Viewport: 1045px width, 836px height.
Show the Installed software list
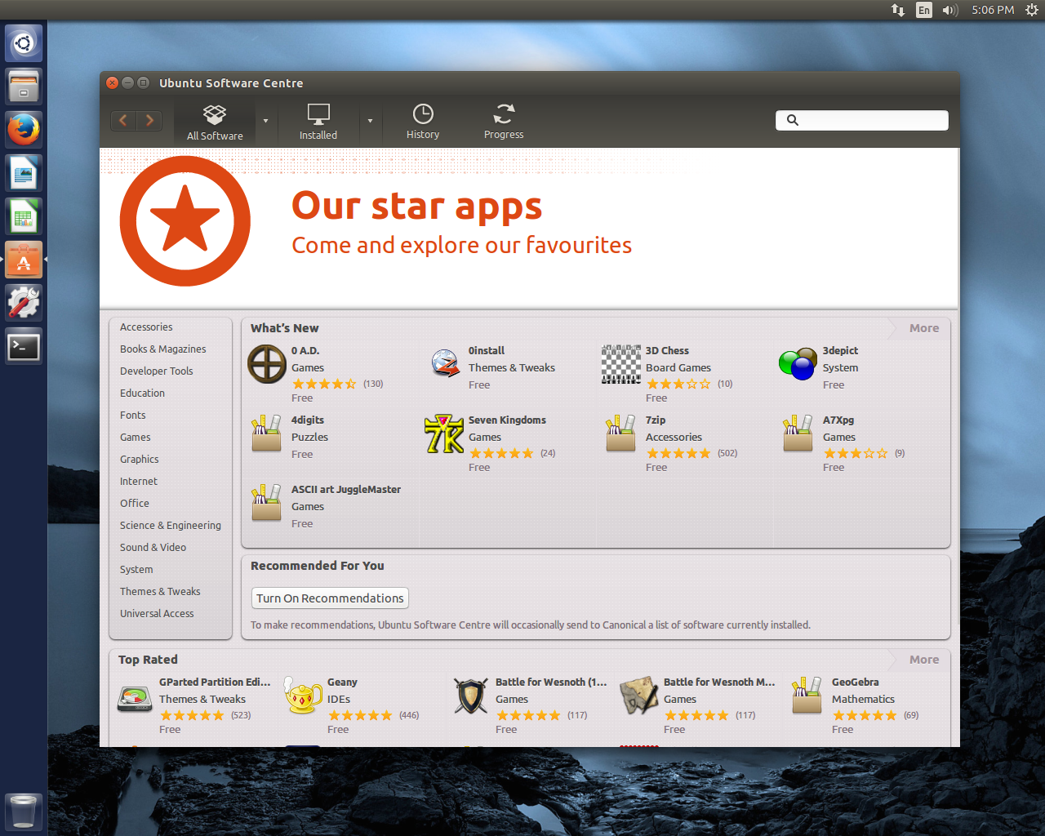click(x=318, y=122)
